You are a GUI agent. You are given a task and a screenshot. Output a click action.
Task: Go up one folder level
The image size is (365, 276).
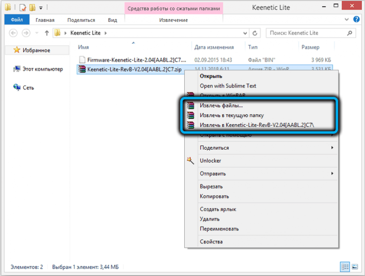[x=47, y=33]
